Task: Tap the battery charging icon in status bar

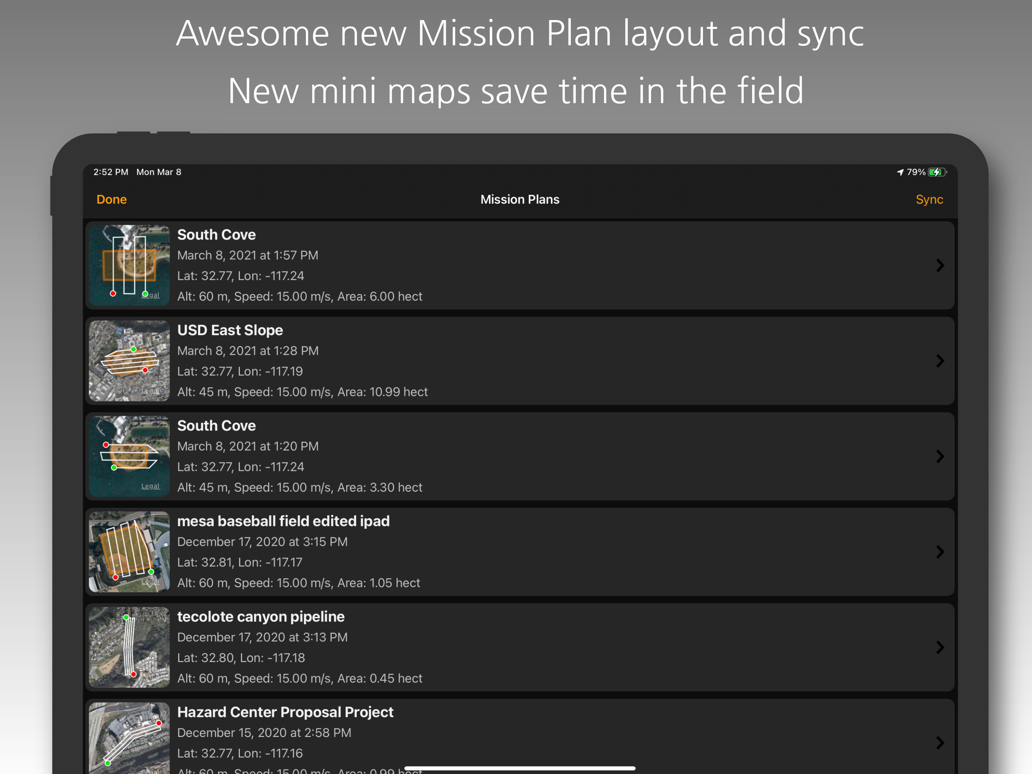Action: click(937, 172)
